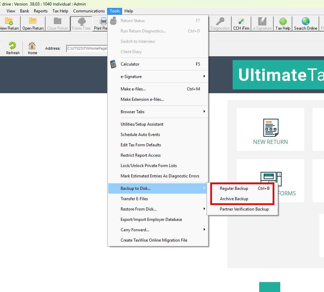Click the Refresh icon

point(12,46)
